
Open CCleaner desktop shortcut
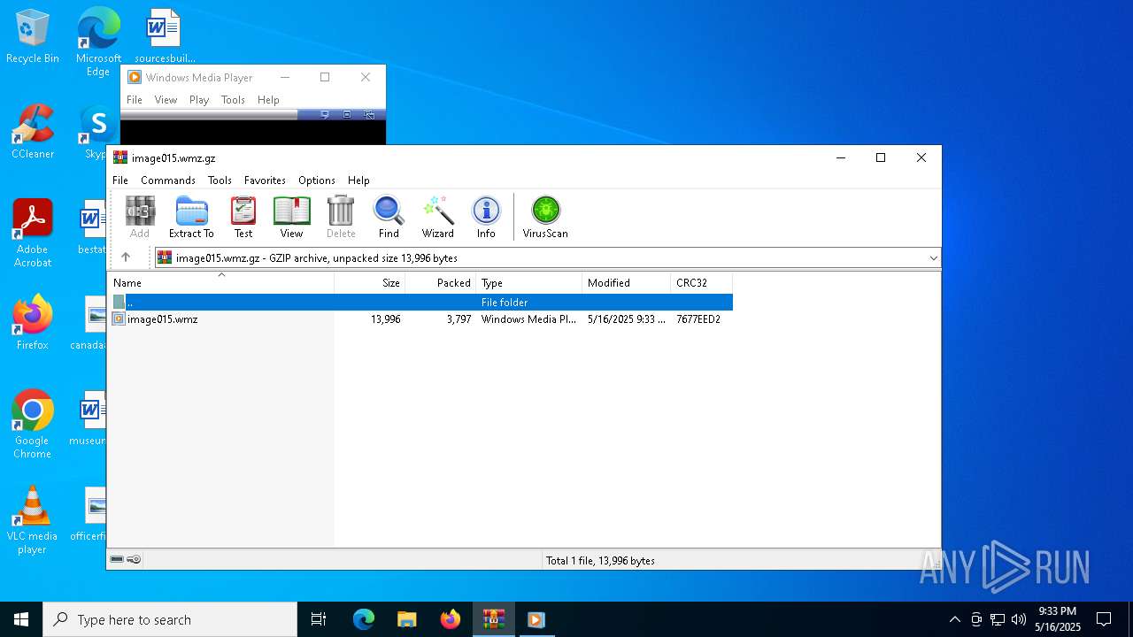33,133
